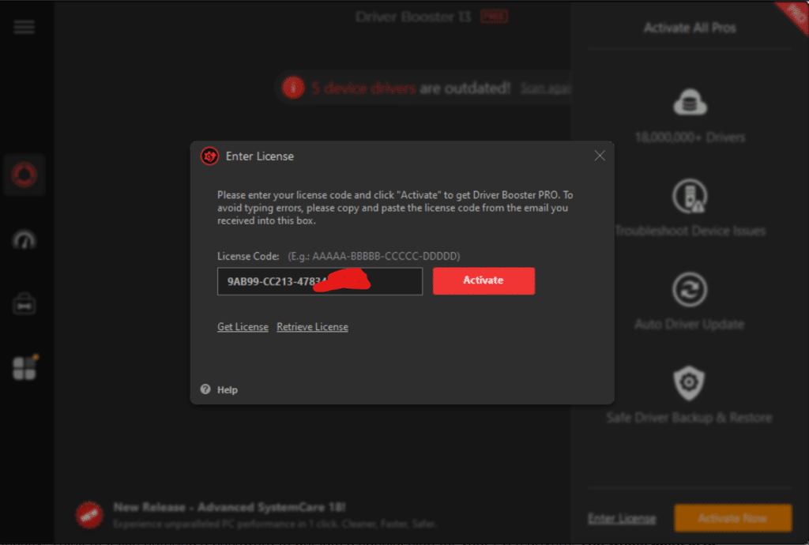Click the FREE badge next to title

pos(495,17)
